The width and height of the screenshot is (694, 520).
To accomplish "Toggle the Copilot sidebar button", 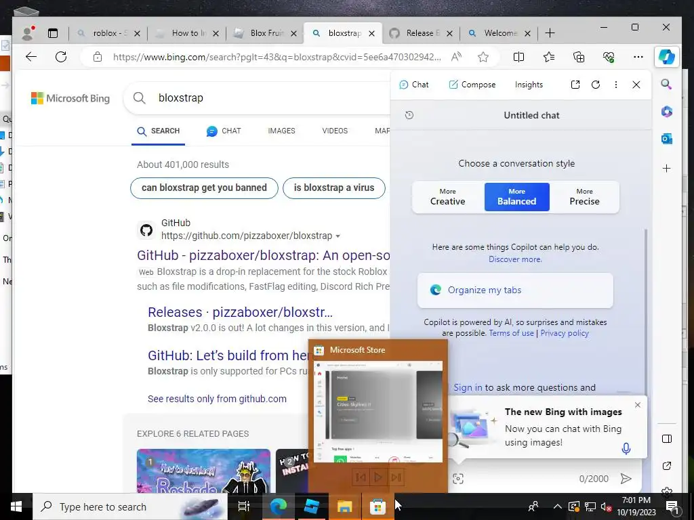I will point(667,57).
